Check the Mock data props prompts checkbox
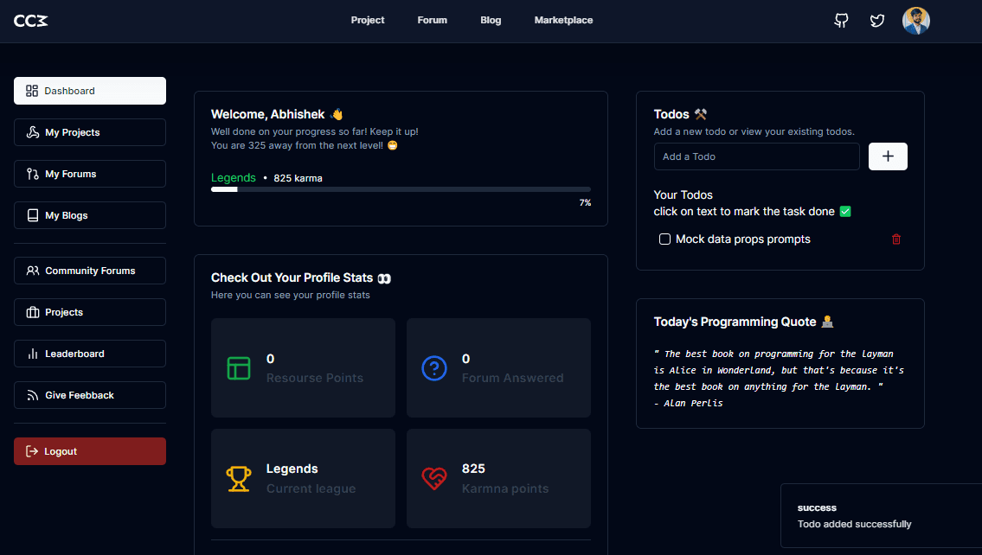The image size is (982, 555). pyautogui.click(x=665, y=239)
